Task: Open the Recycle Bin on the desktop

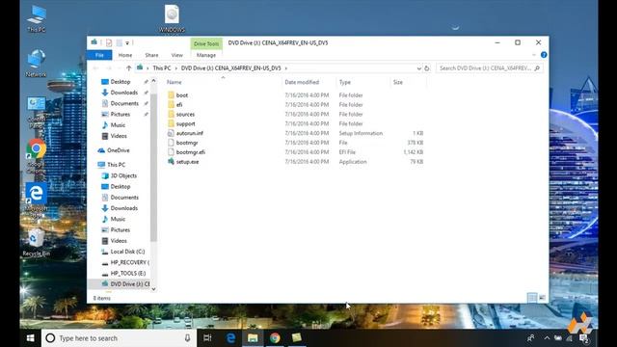Action: (x=37, y=242)
